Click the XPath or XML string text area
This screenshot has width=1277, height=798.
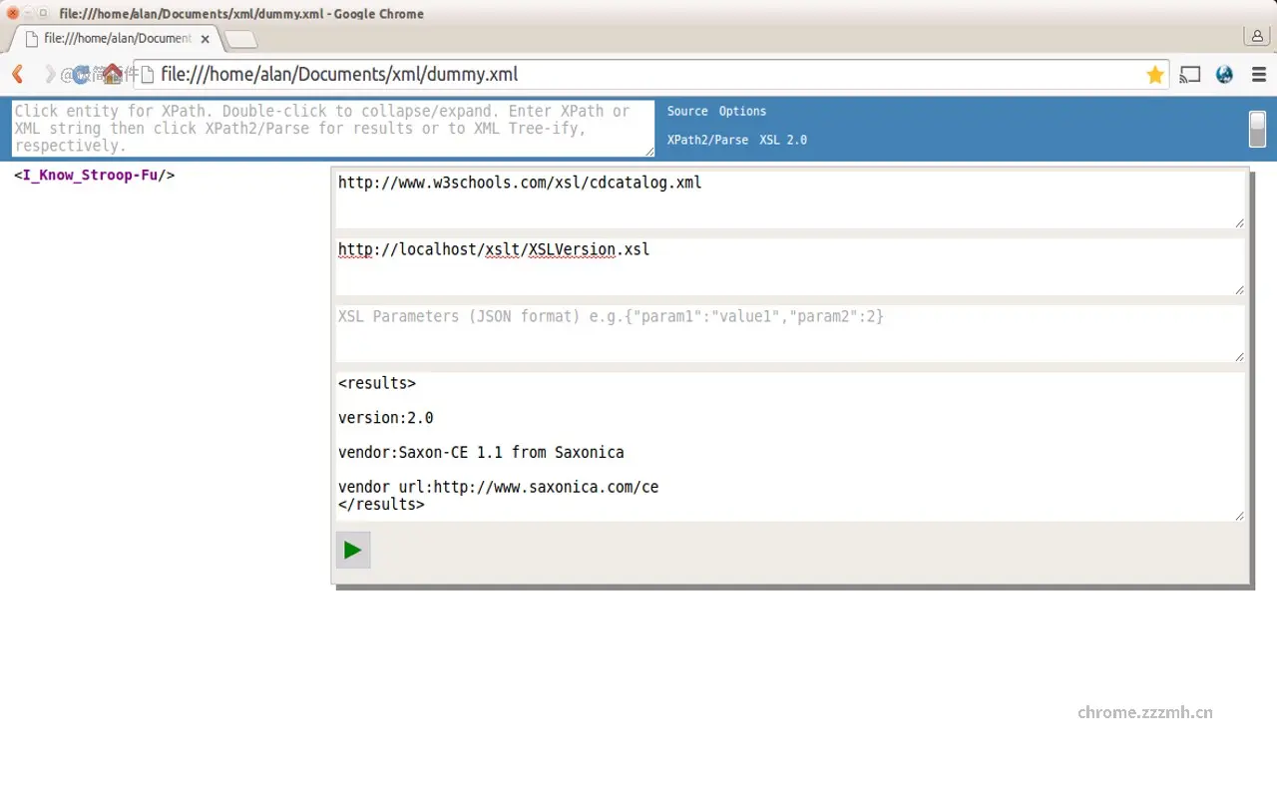click(333, 128)
